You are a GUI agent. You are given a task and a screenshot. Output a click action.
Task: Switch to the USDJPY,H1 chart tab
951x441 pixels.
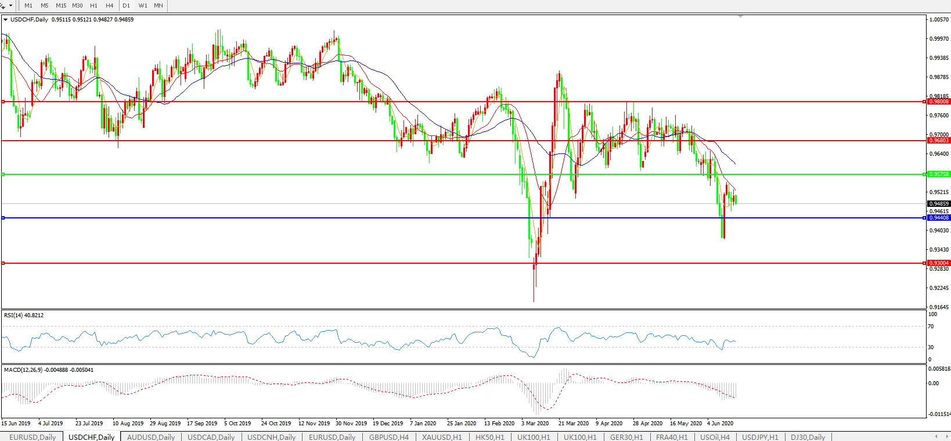759,437
